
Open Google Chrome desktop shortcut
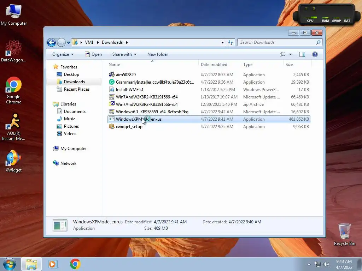coord(14,90)
